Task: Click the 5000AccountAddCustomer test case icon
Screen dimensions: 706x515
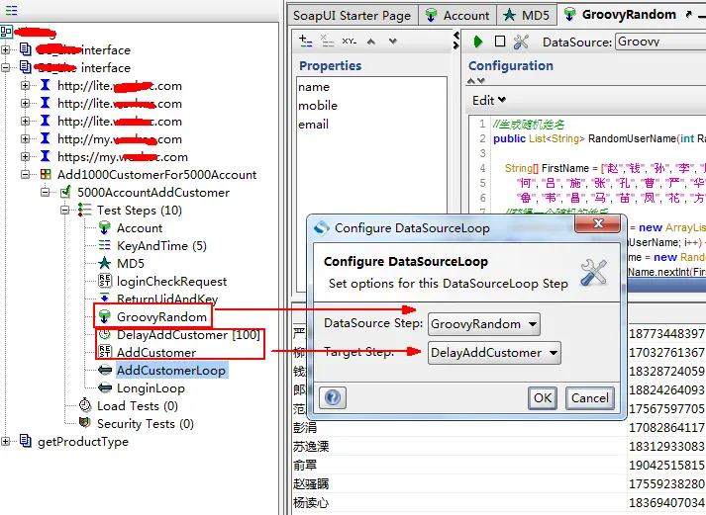Action: pyautogui.click(x=65, y=192)
